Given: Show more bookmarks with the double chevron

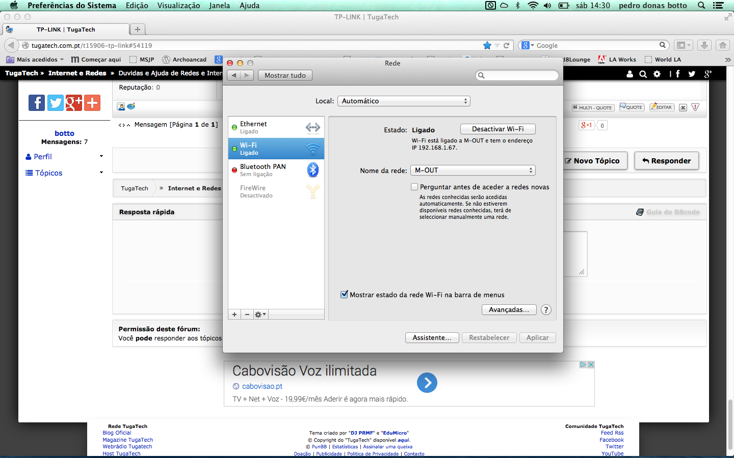Looking at the screenshot, I should click(x=728, y=60).
